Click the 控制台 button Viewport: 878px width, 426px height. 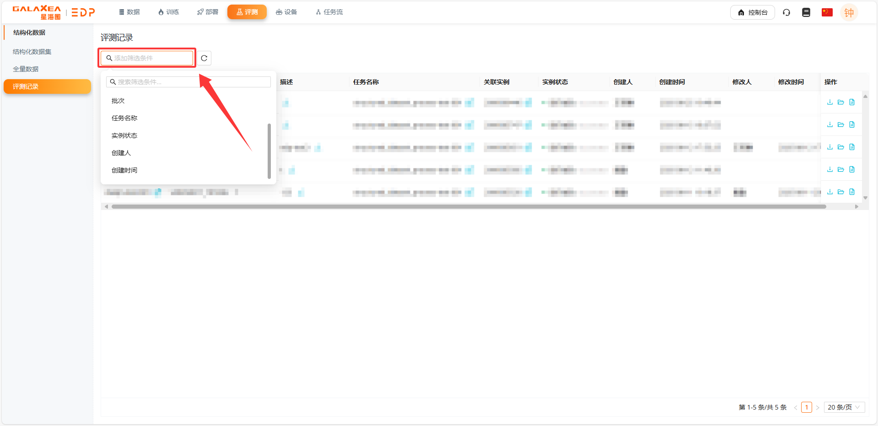pos(752,12)
